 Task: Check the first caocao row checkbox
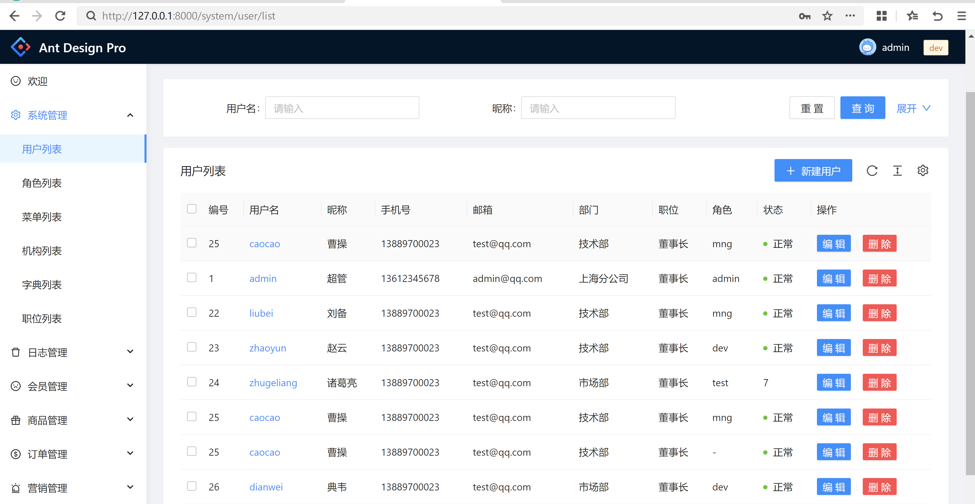(191, 243)
